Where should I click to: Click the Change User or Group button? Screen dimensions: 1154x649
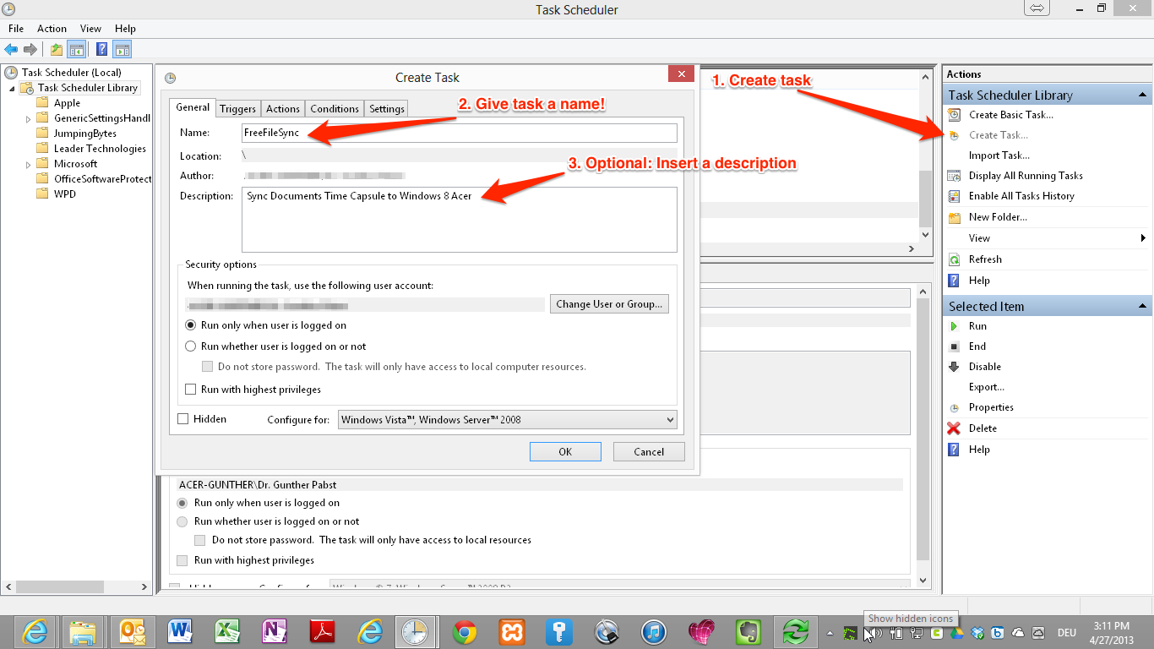(x=608, y=304)
